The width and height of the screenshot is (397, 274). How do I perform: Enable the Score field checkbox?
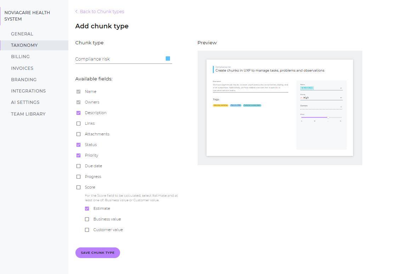tap(79, 187)
